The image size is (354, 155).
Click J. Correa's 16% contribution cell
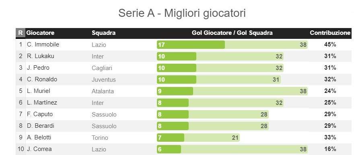point(330,149)
